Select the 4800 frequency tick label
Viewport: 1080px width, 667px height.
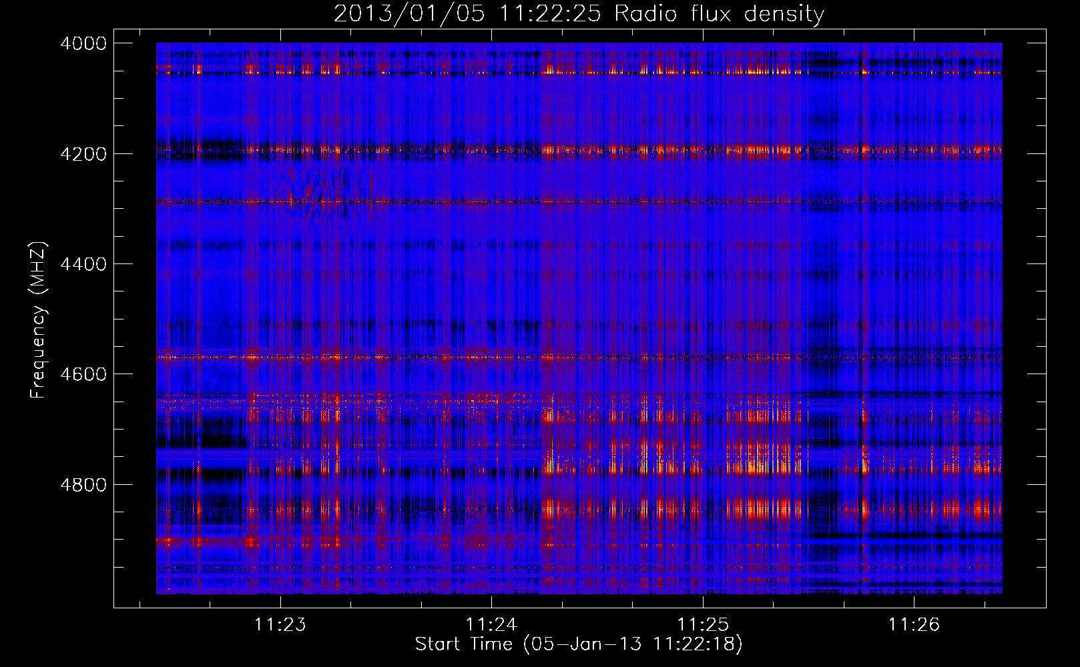[83, 485]
